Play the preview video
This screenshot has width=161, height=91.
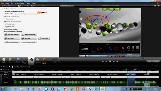[x=110, y=61]
